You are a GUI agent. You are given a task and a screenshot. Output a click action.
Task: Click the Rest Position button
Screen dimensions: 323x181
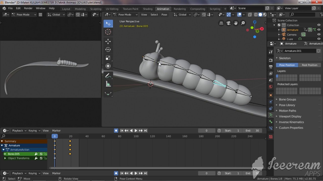coord(309,65)
